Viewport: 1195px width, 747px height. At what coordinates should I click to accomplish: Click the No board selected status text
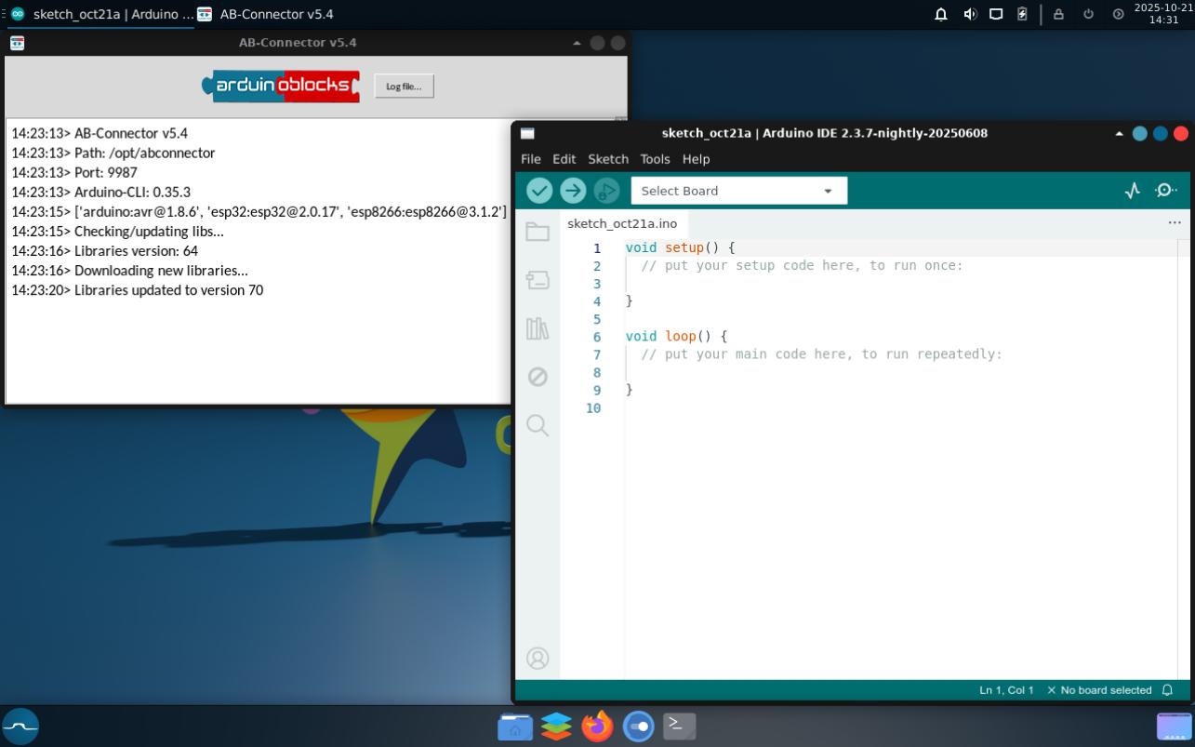(1105, 690)
